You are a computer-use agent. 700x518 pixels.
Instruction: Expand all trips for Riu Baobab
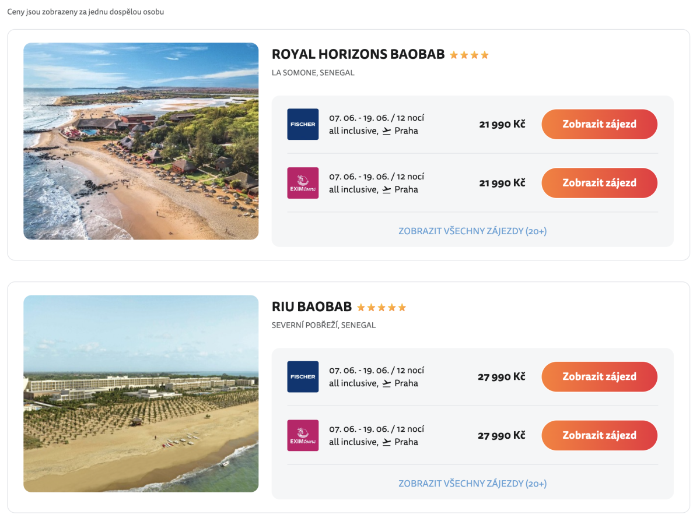473,484
